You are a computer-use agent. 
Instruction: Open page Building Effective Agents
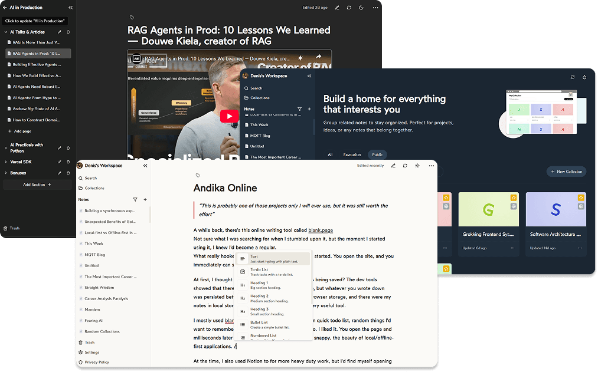[38, 65]
